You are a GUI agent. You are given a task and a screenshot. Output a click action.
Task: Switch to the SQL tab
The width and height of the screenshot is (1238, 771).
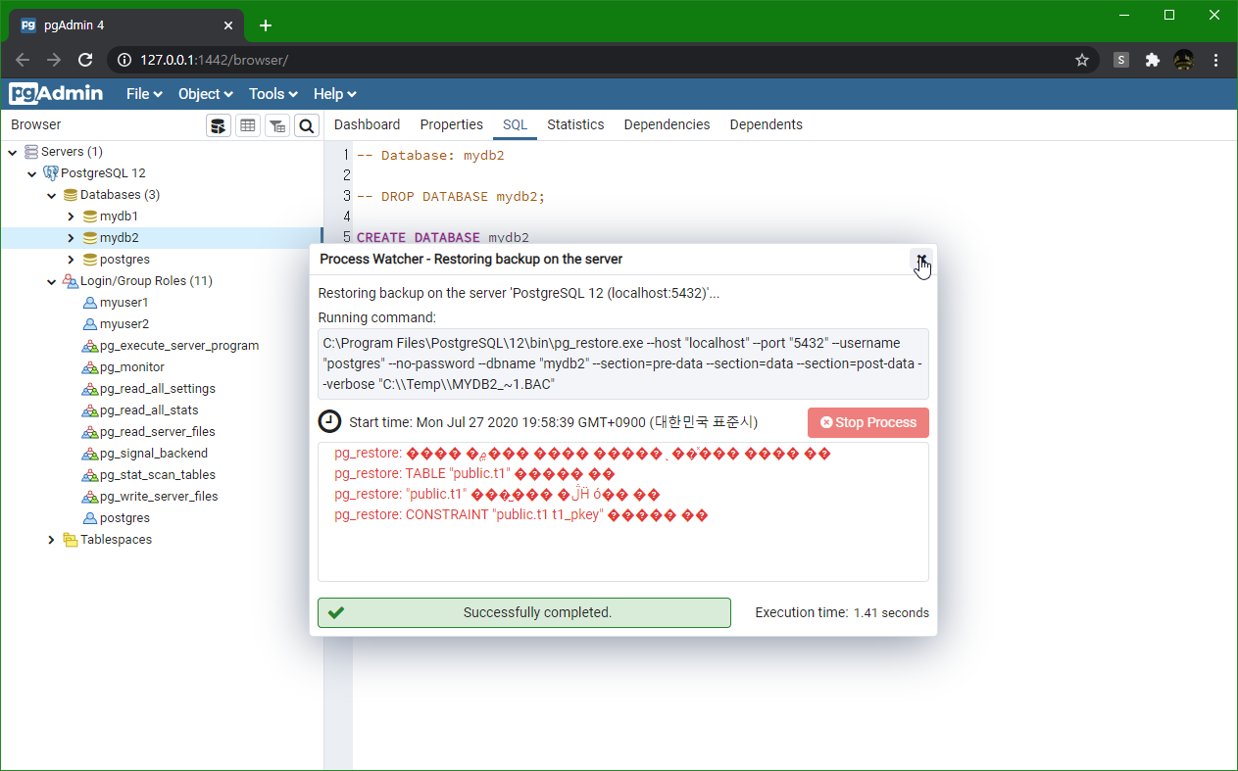[x=515, y=124]
